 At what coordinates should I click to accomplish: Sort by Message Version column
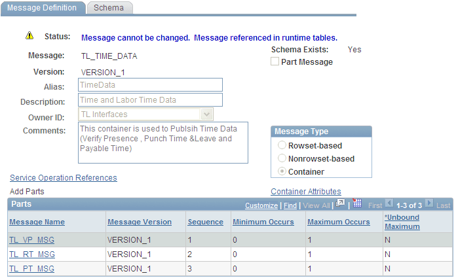(140, 222)
